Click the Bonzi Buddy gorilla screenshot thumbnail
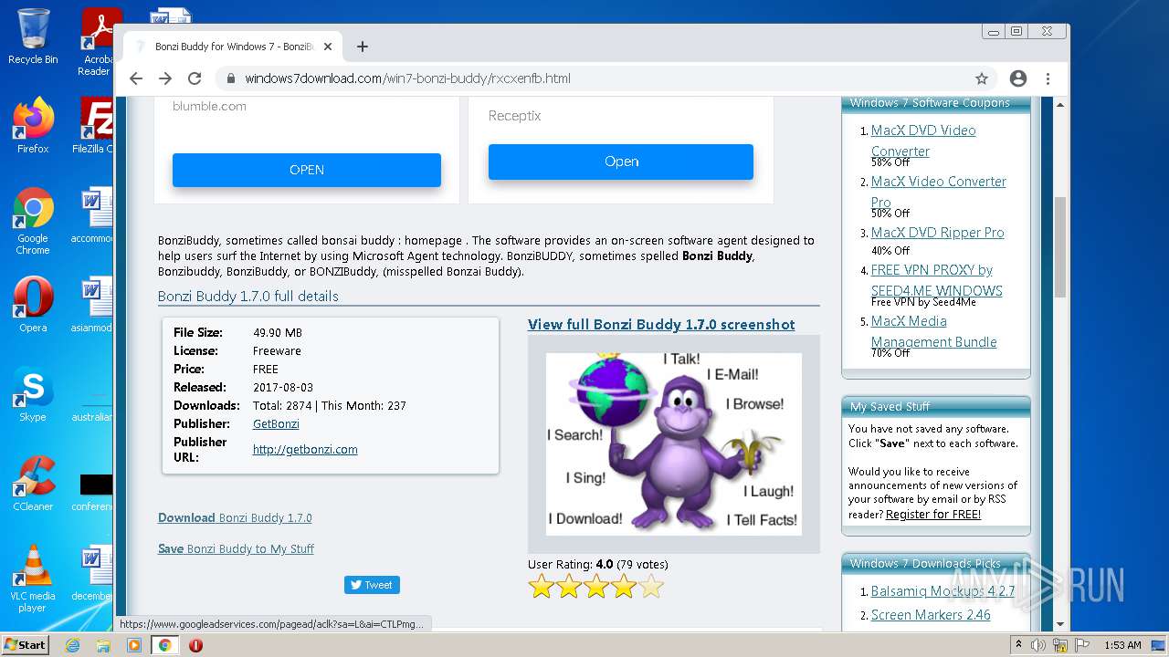1169x657 pixels. (674, 443)
